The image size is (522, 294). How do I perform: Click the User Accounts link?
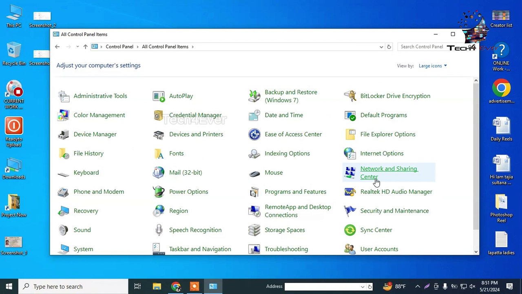coord(379,249)
